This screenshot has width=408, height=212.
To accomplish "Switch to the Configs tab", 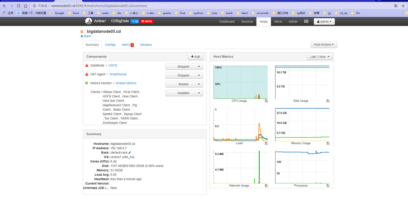I will pyautogui.click(x=110, y=45).
